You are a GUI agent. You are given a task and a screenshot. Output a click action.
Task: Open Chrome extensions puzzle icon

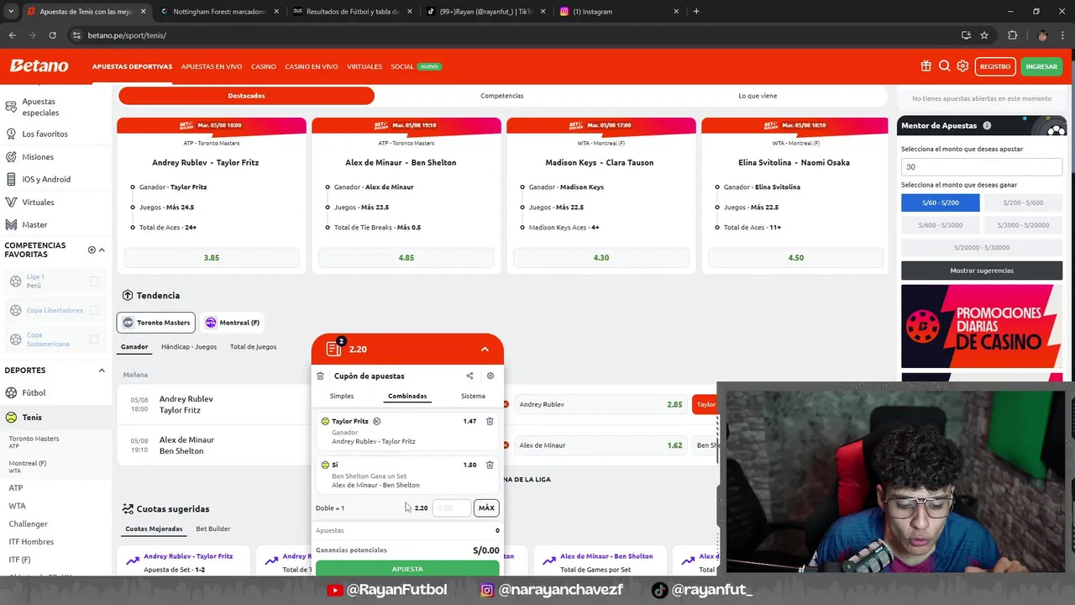coord(1012,35)
